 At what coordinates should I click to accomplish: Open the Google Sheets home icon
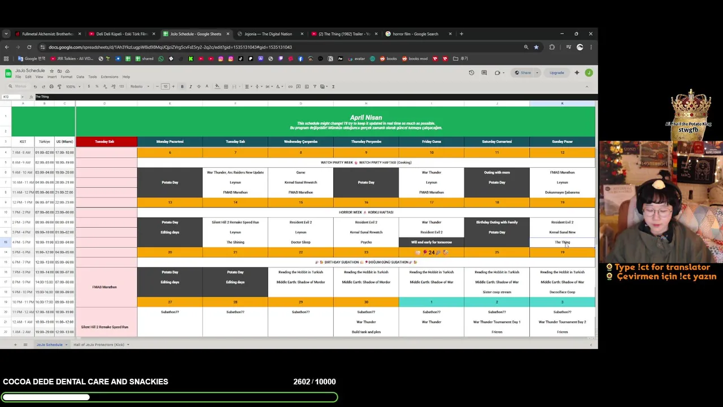(x=8, y=73)
